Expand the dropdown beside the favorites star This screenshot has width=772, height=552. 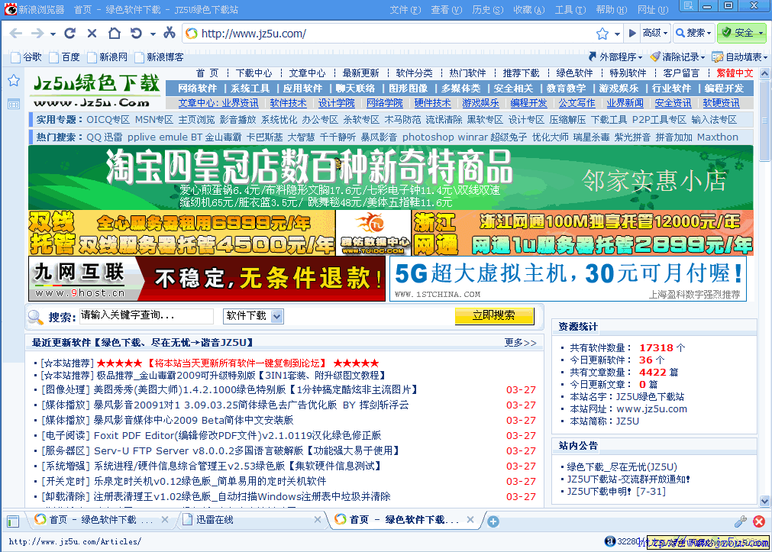click(x=617, y=34)
